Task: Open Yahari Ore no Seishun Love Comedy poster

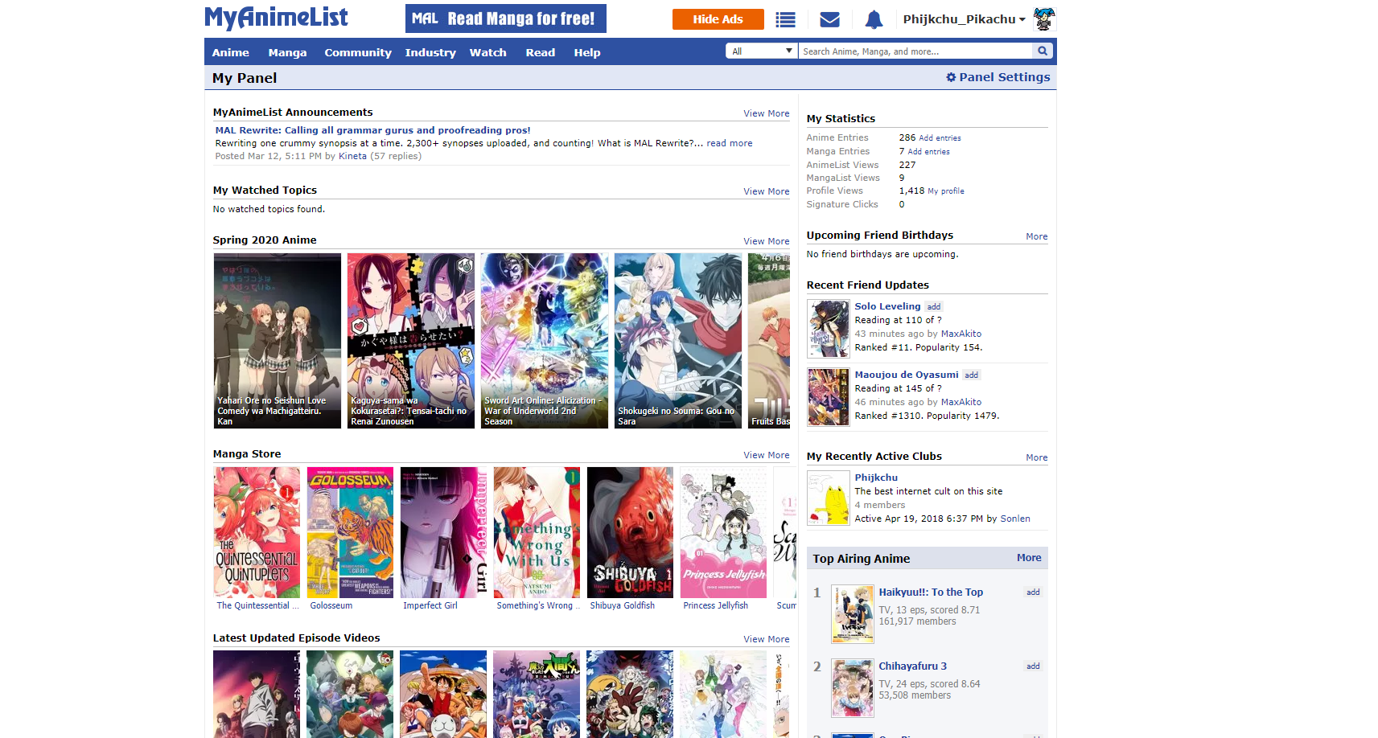Action: tap(278, 341)
